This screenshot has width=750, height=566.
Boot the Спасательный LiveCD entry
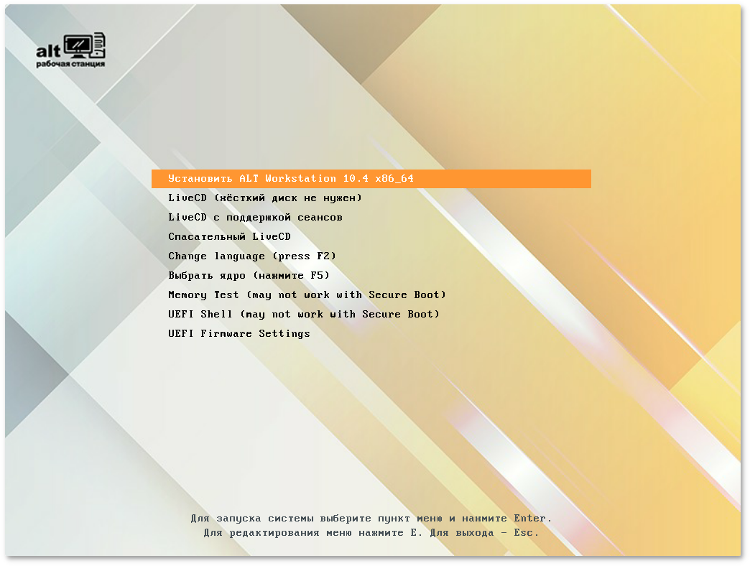coord(229,236)
